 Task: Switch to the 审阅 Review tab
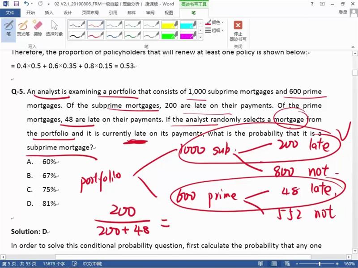point(150,13)
